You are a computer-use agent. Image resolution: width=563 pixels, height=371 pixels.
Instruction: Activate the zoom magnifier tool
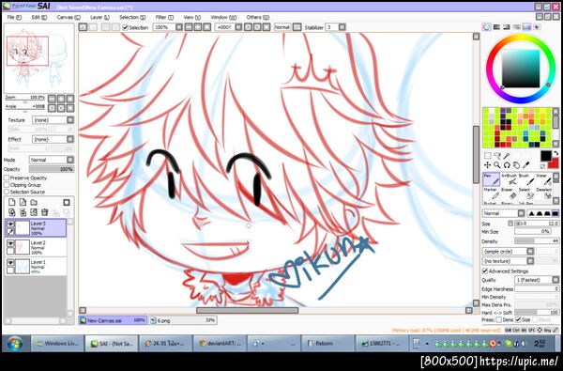pos(497,165)
